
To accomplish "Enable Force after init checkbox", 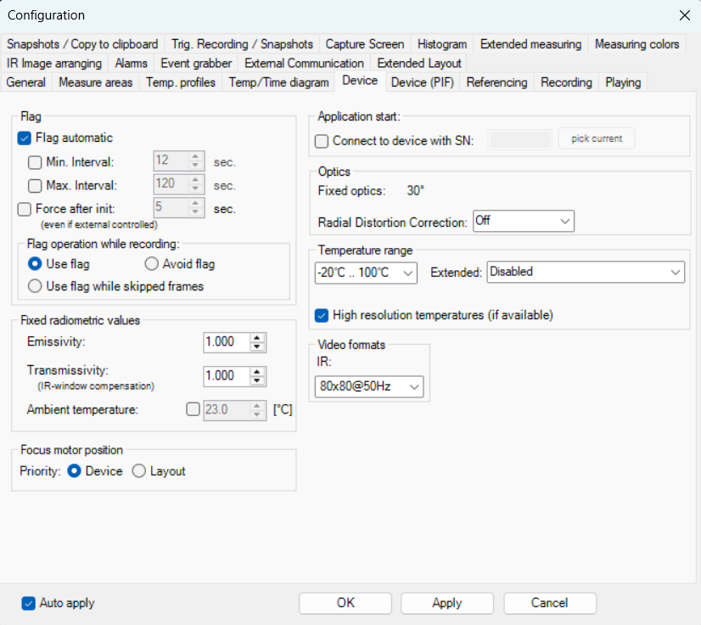I will click(24, 209).
